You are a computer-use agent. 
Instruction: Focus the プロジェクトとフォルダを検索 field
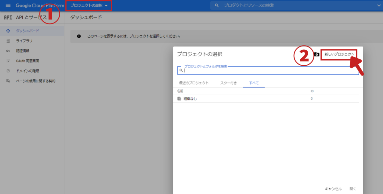[x=268, y=70]
